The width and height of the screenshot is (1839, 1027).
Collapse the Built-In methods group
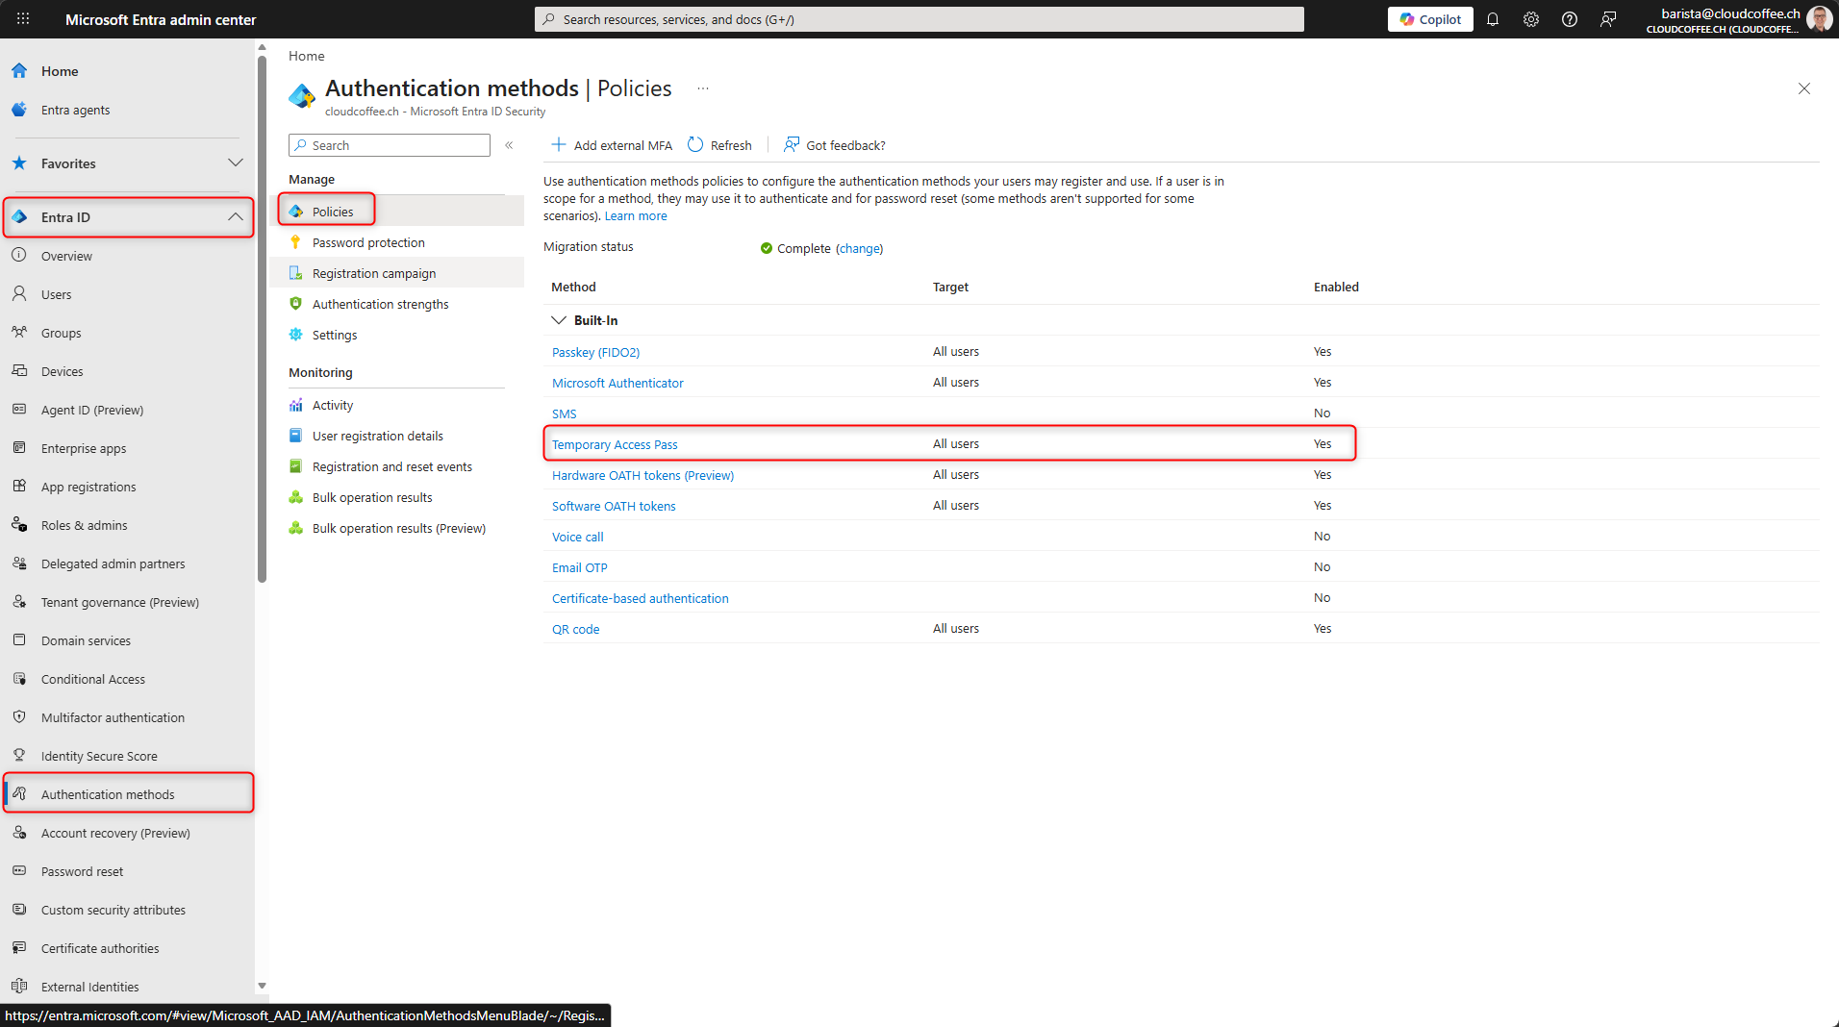coord(559,320)
